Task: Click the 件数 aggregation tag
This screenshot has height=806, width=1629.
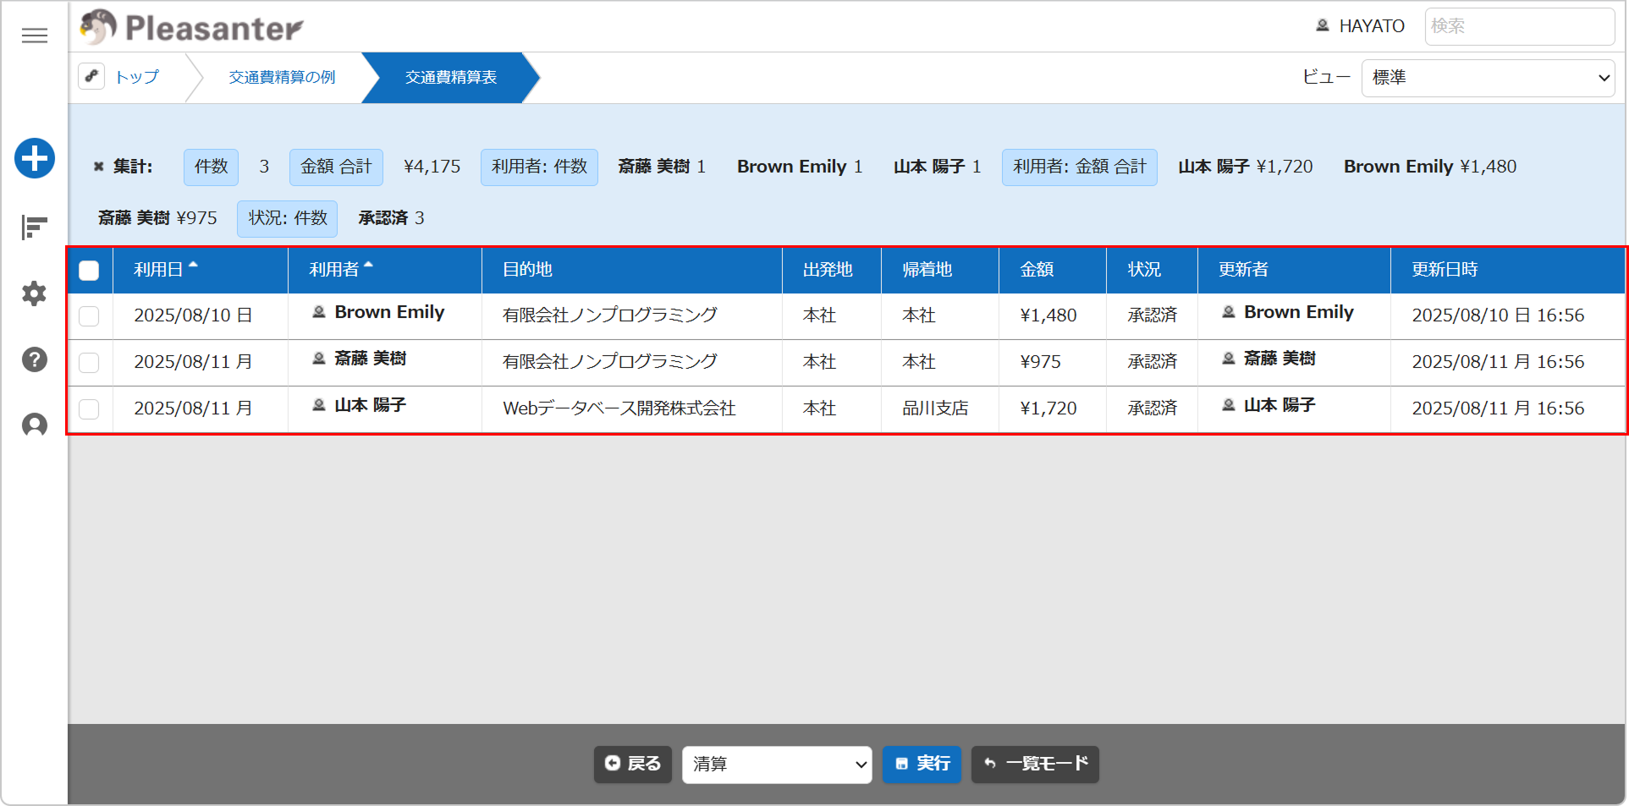Action: pyautogui.click(x=211, y=167)
